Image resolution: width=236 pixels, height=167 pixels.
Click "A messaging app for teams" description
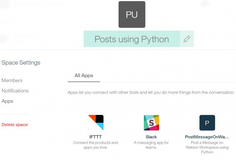click(151, 145)
